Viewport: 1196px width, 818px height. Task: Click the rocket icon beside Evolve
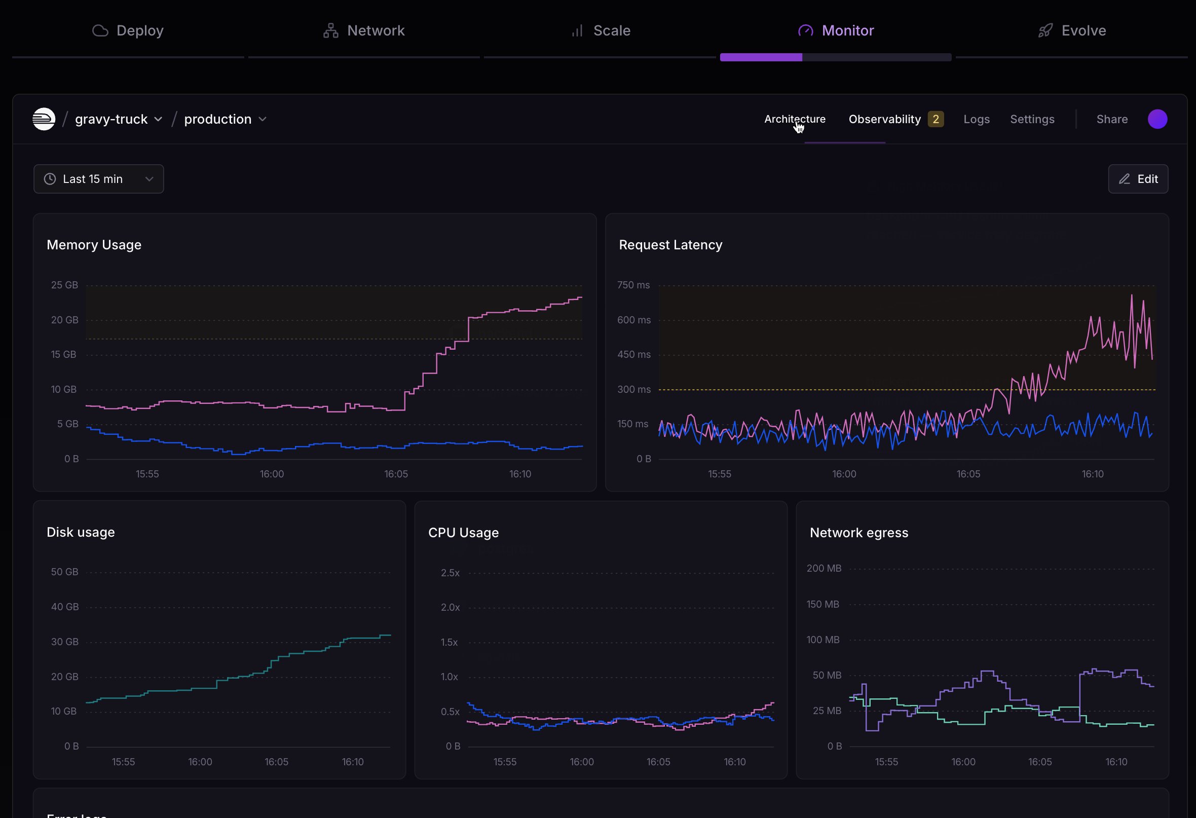1045,31
